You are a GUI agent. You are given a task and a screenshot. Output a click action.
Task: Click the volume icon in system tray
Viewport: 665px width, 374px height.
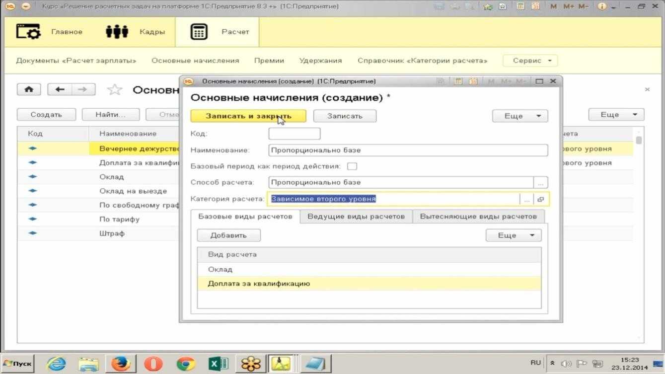pos(566,363)
